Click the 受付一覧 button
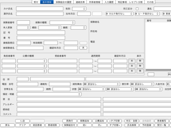Screen dimensions: 171x128 click(161, 125)
